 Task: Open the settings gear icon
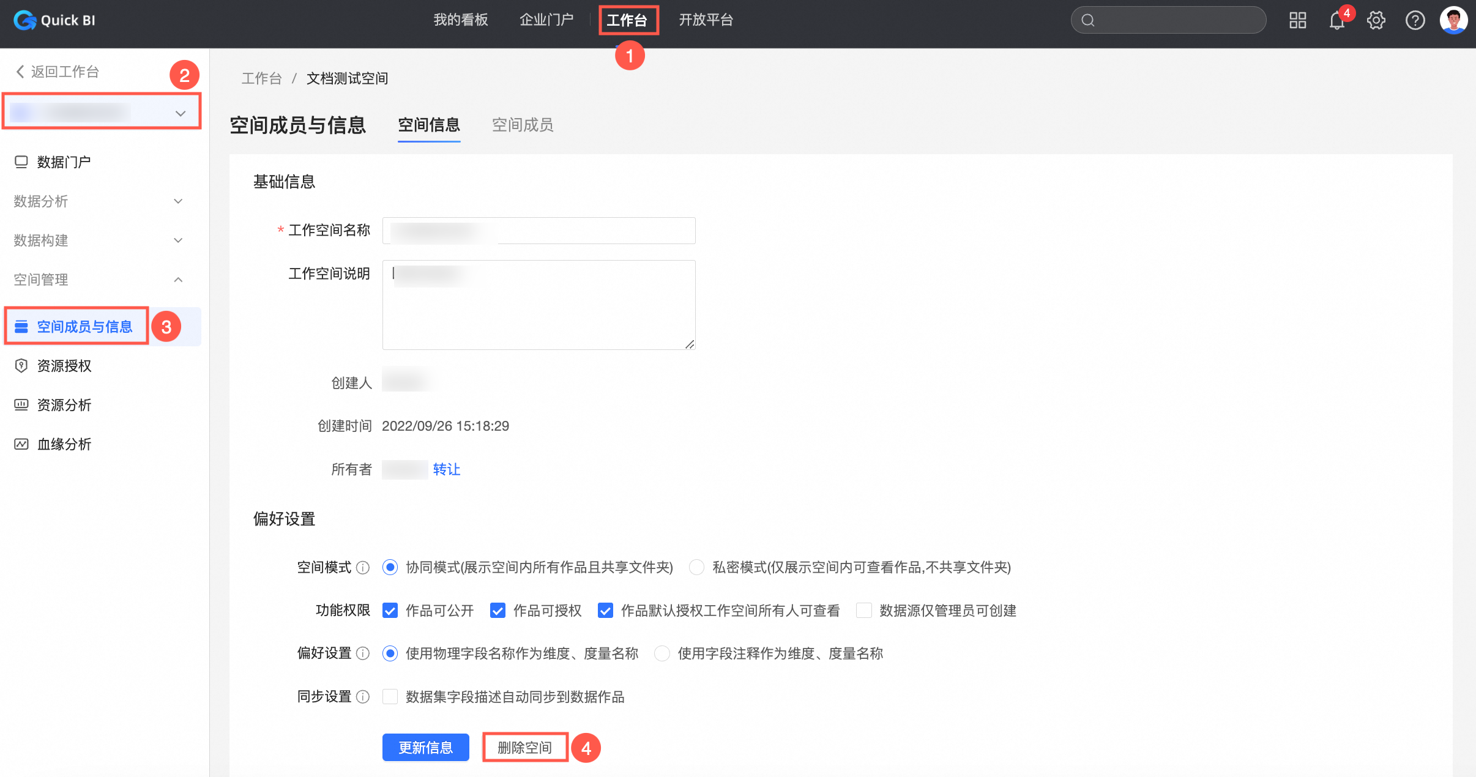click(x=1376, y=20)
